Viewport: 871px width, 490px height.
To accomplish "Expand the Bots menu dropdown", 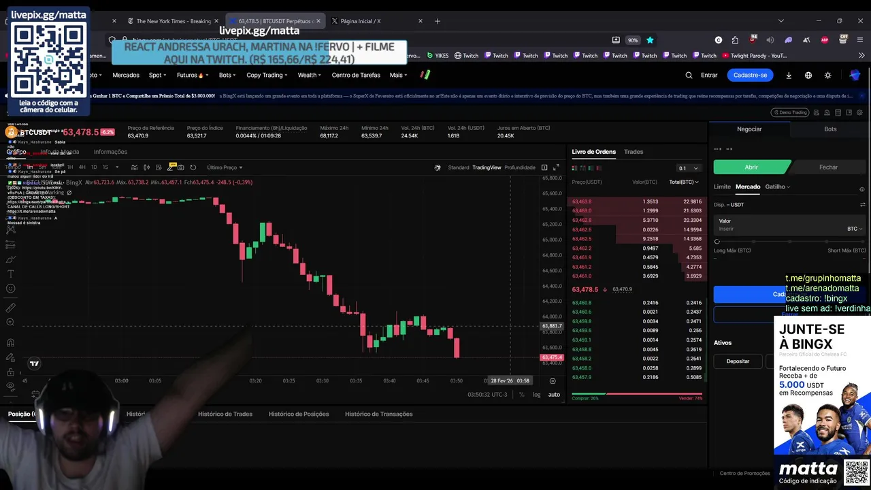I will [x=228, y=75].
